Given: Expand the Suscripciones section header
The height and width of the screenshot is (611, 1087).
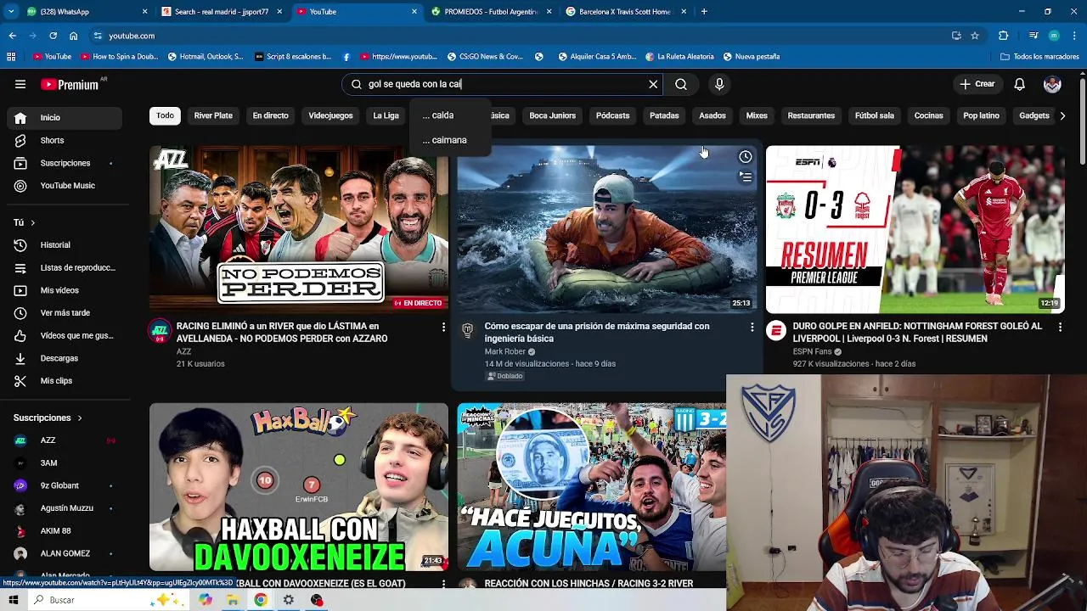Looking at the screenshot, I should point(48,418).
